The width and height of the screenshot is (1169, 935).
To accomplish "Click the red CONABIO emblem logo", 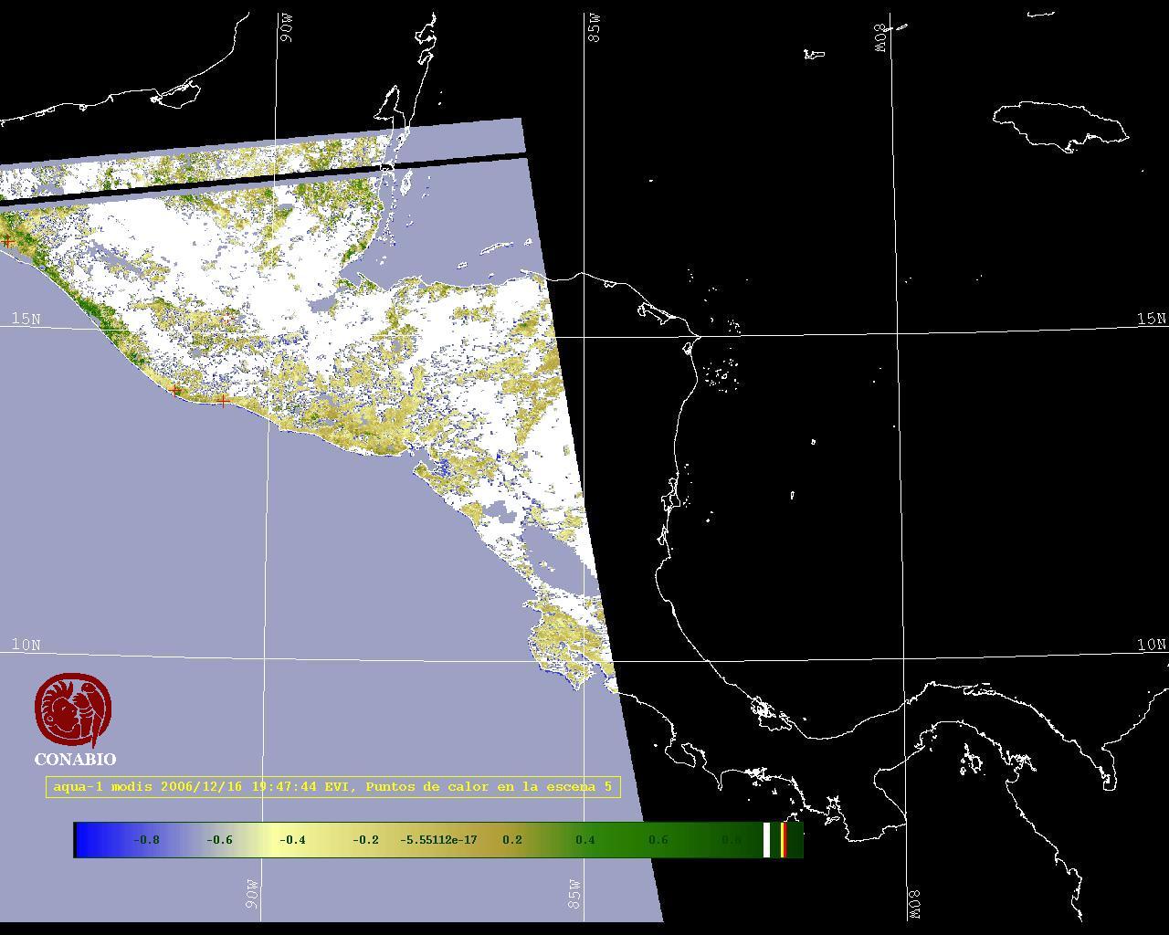I will (x=73, y=709).
